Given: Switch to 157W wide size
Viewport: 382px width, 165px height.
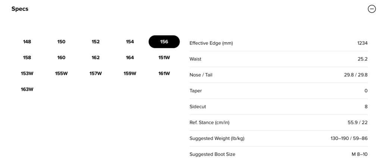Looking at the screenshot, I should 95,73.
